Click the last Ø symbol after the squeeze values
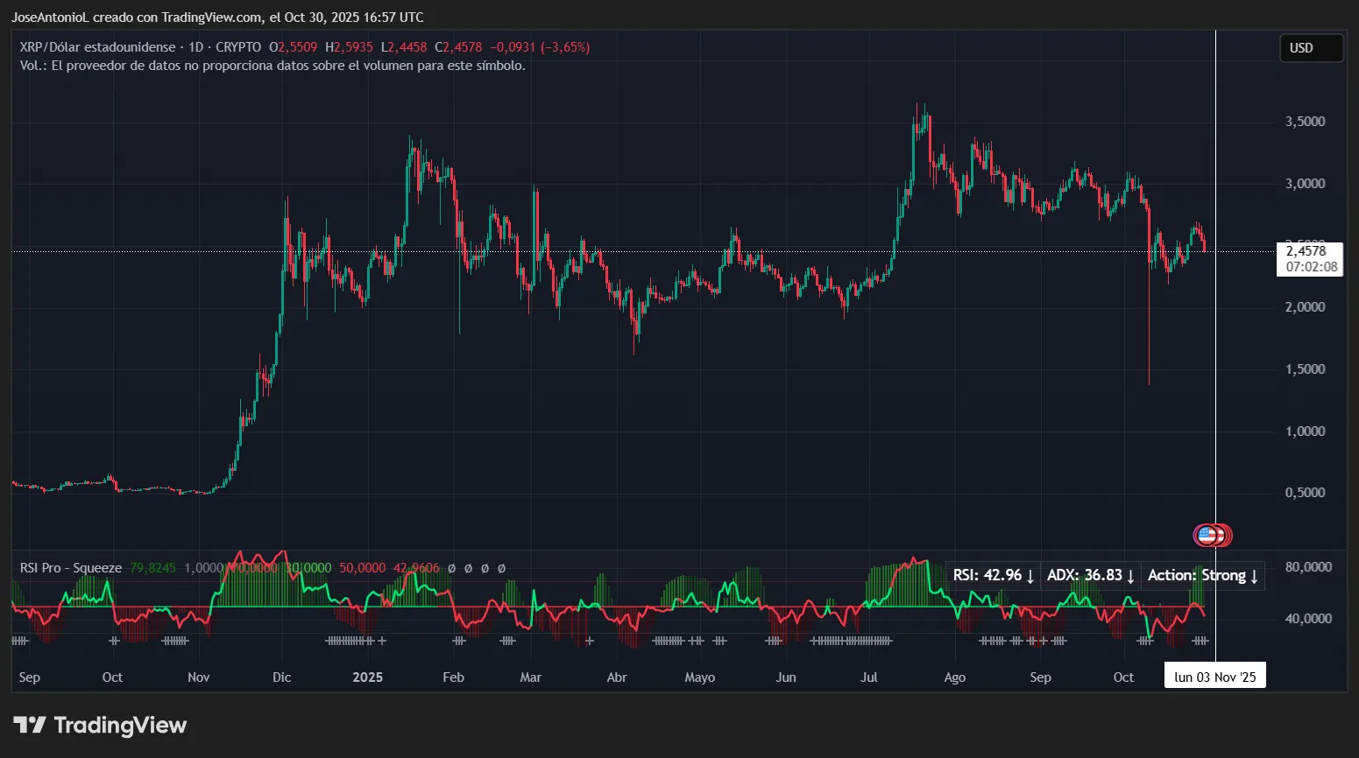Image resolution: width=1359 pixels, height=758 pixels. tap(502, 568)
